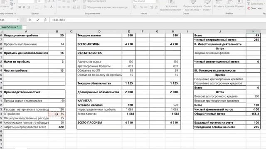The width and height of the screenshot is (266, 149).
Task: Click the fill color bucket icon
Action: tap(45, 7)
